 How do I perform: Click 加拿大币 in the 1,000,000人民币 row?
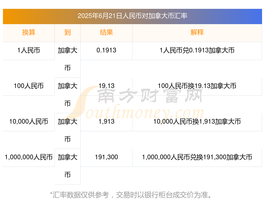tap(67, 166)
